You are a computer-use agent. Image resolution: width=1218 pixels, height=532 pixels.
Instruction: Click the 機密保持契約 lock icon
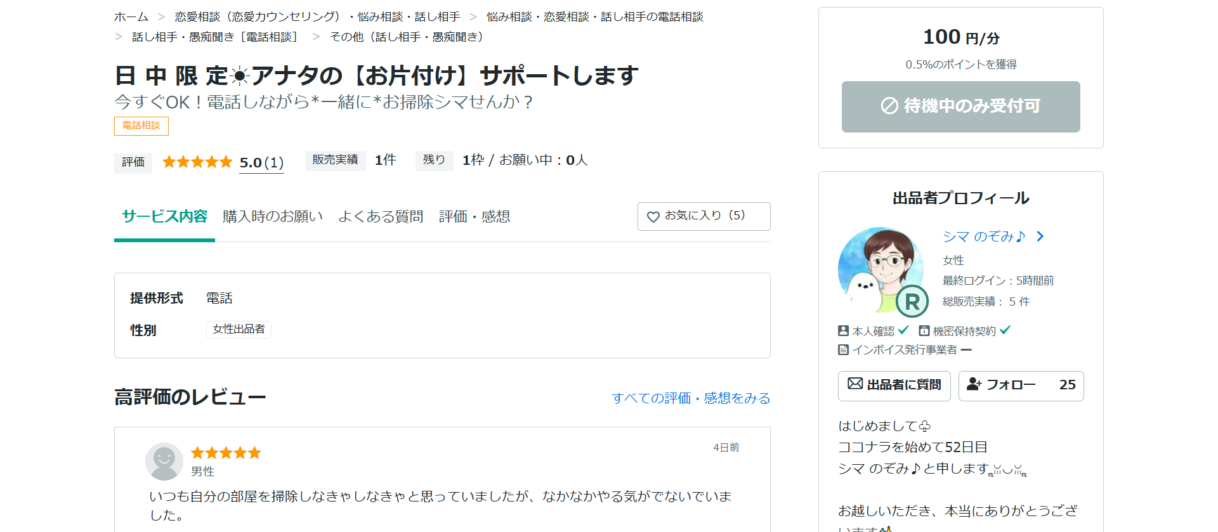(924, 330)
